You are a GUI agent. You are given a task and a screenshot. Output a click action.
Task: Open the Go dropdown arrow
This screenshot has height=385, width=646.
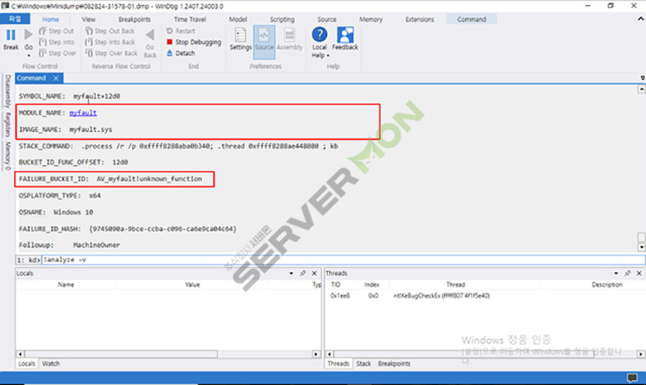point(28,56)
